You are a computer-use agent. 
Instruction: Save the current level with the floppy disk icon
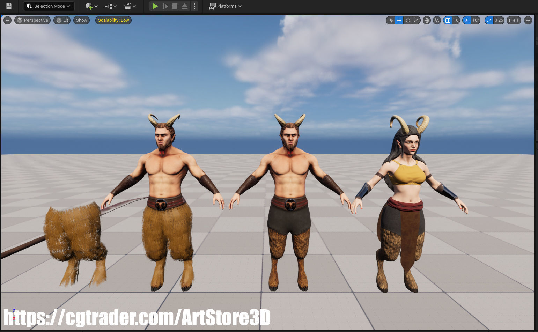click(9, 6)
